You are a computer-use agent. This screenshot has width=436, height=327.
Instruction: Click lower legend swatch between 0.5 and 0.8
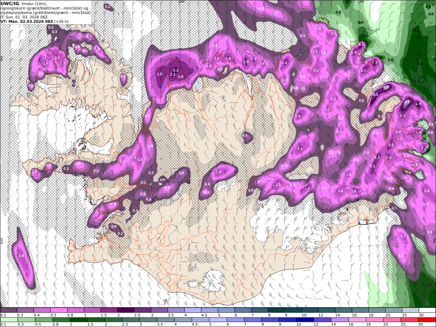pos(44,320)
